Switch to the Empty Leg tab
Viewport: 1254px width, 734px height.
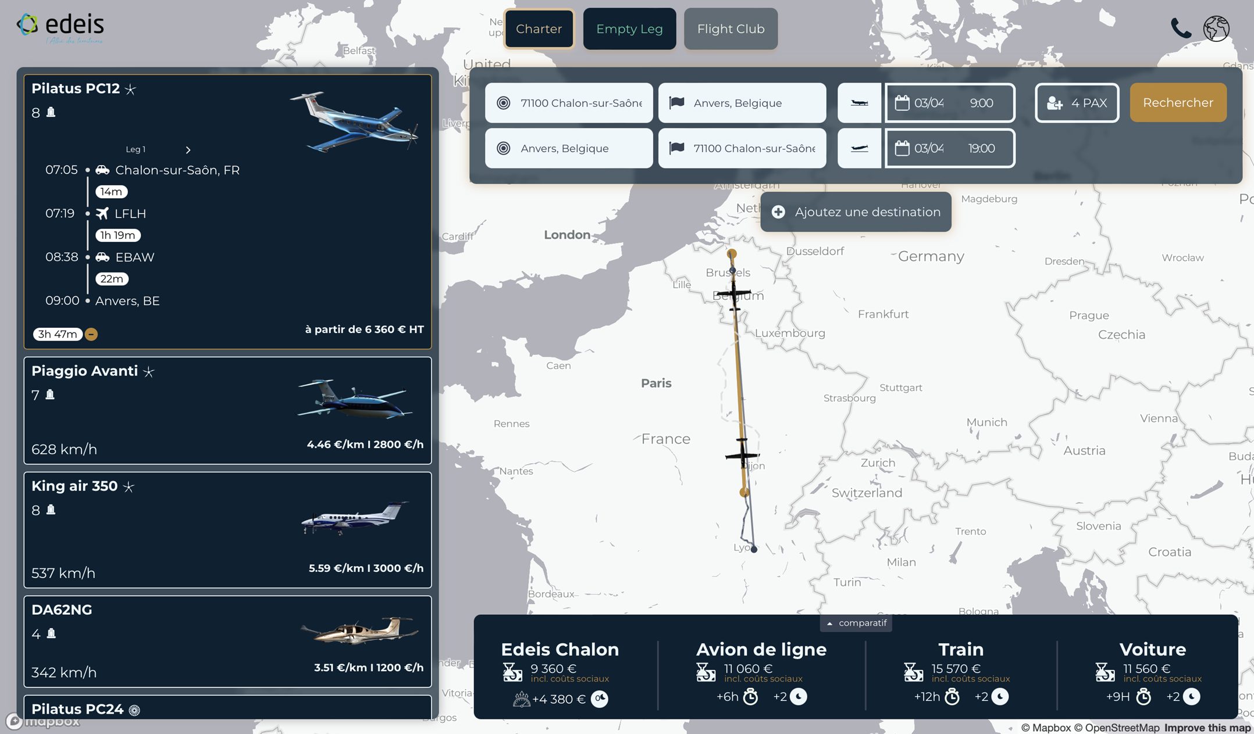pos(629,28)
